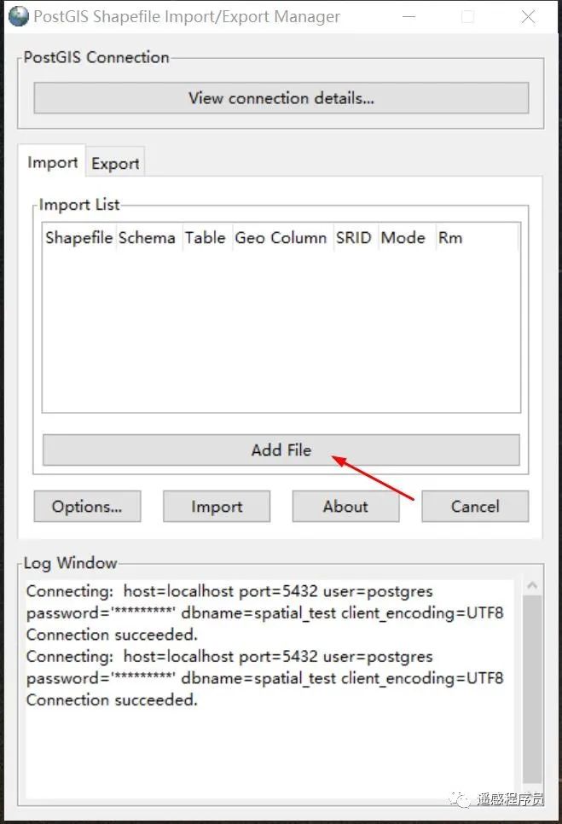This screenshot has width=562, height=824.
Task: Click the Geo Column header
Action: click(281, 237)
